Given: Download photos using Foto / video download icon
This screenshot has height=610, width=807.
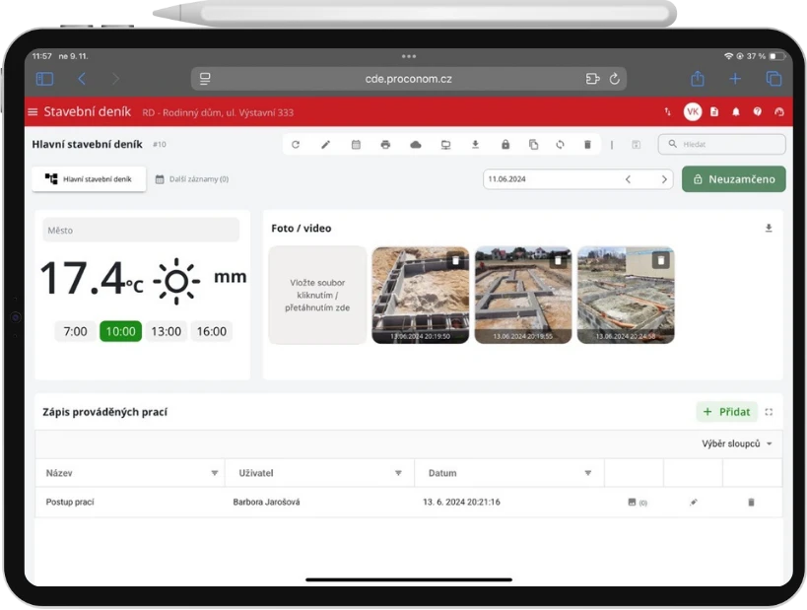Looking at the screenshot, I should [769, 229].
